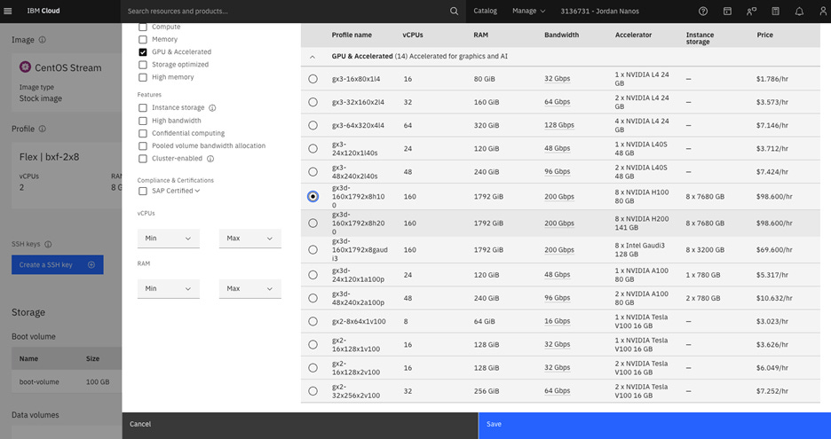Expand the SAP Certified chevron
831x439 pixels.
click(x=198, y=192)
